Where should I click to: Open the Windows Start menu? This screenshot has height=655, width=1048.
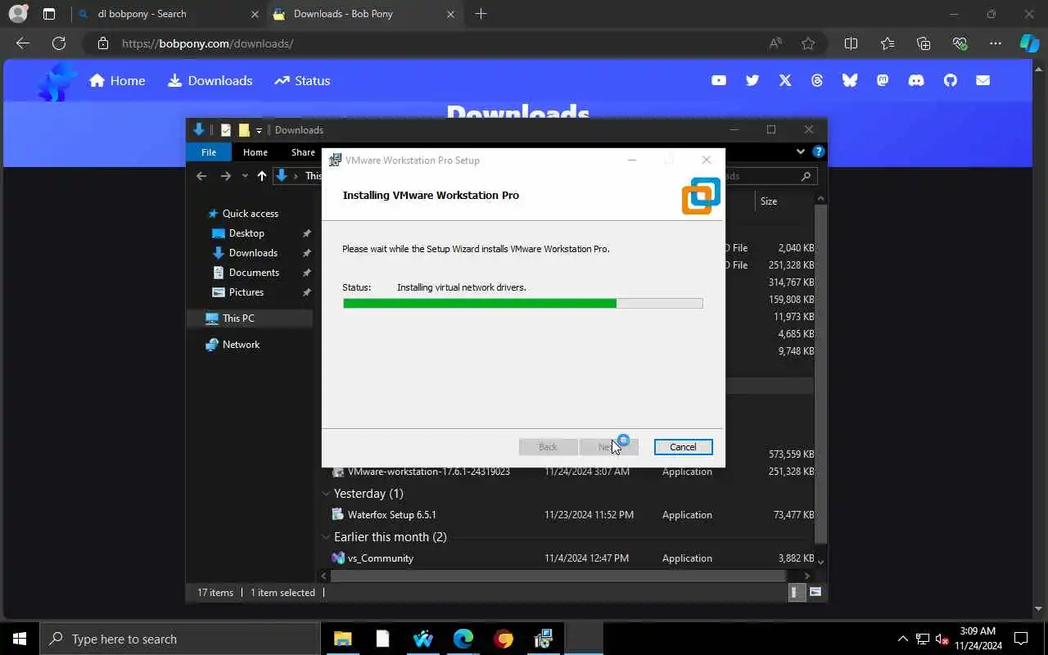pos(20,639)
